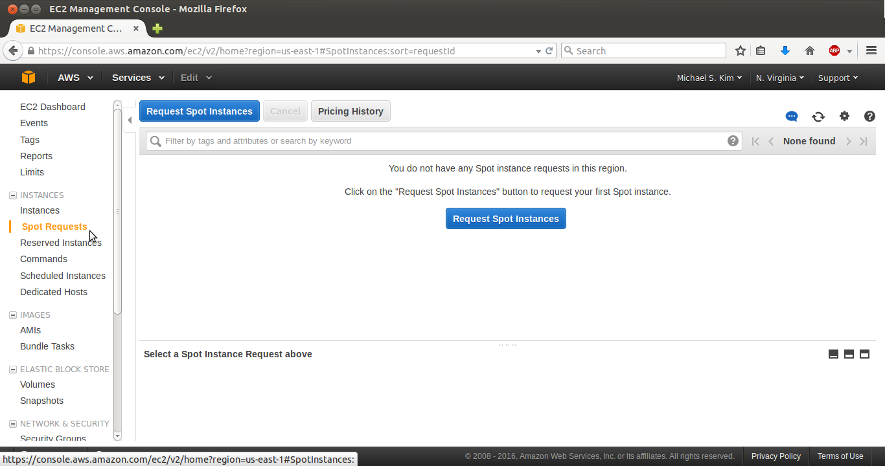Open the table settings gear icon
This screenshot has height=466, width=885.
tap(844, 116)
